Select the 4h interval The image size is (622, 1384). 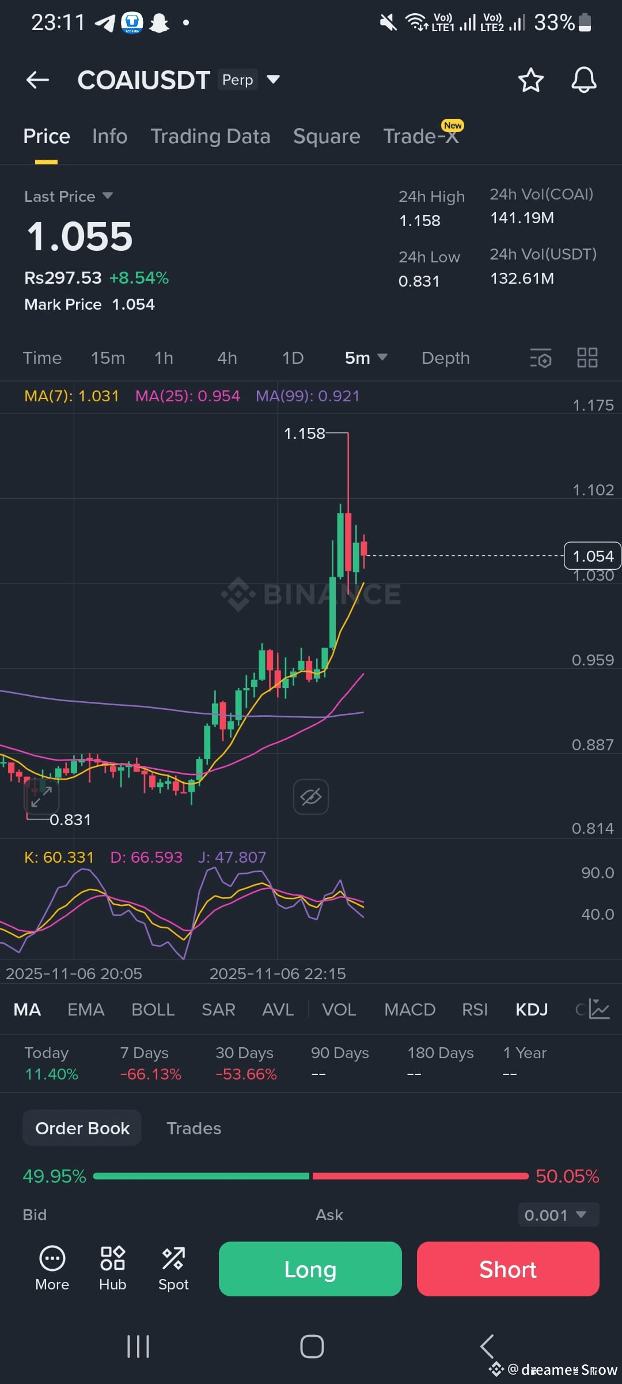[227, 358]
